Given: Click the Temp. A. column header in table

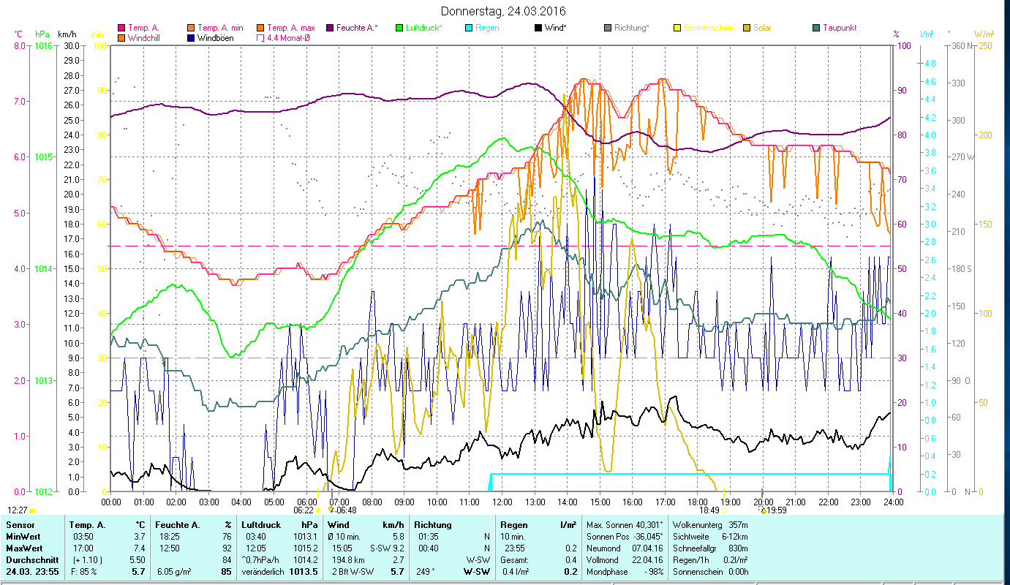Looking at the screenshot, I should click(87, 525).
